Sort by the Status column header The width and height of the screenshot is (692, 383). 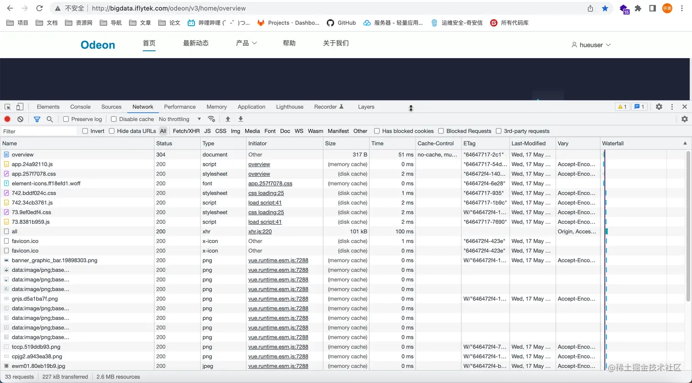[177, 143]
